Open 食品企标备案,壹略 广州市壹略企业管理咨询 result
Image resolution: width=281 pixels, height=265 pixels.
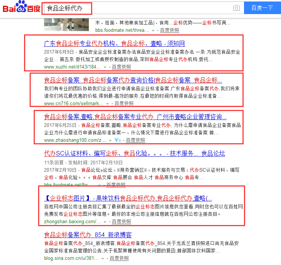click(x=135, y=117)
